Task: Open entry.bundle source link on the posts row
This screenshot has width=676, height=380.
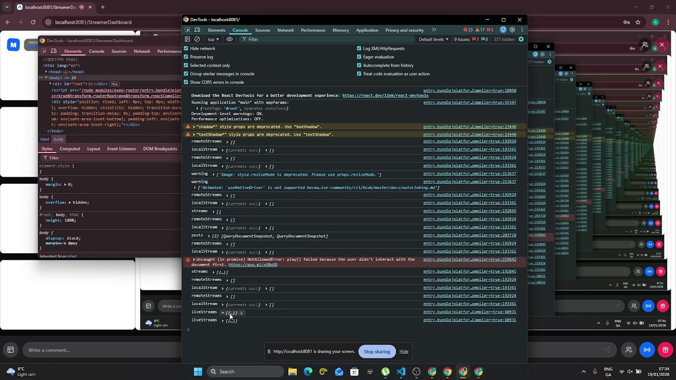Action: (470, 235)
